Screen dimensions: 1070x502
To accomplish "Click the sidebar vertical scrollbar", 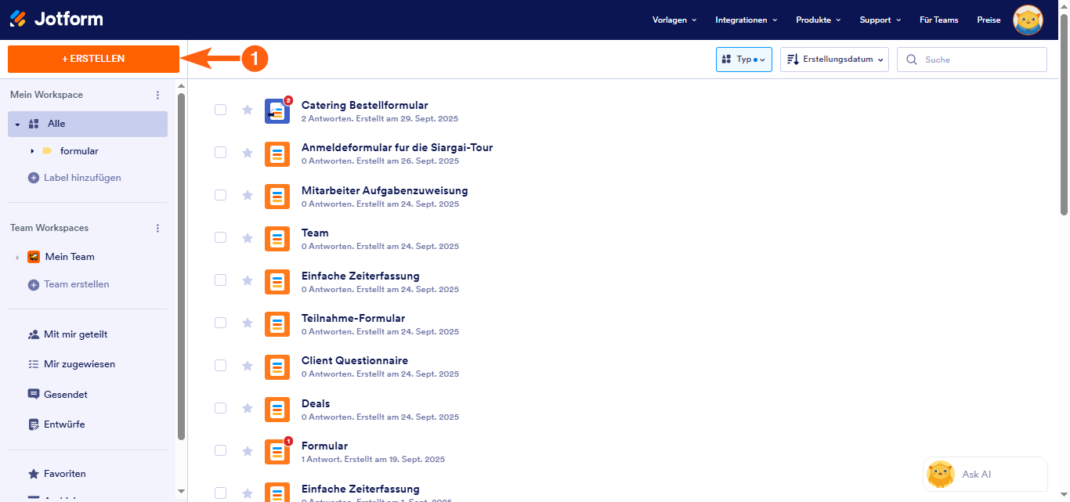I will click(x=182, y=266).
